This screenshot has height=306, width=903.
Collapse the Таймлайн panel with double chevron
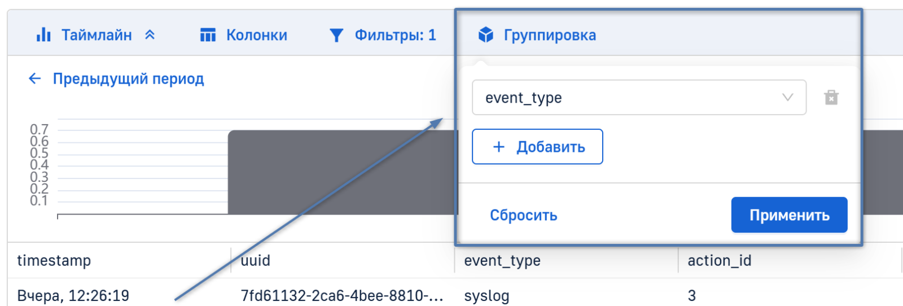(150, 35)
